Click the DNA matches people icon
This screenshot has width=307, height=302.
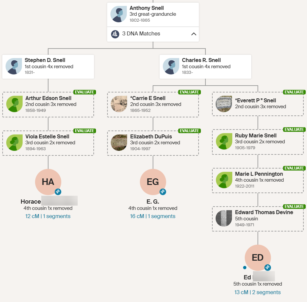pos(115,34)
